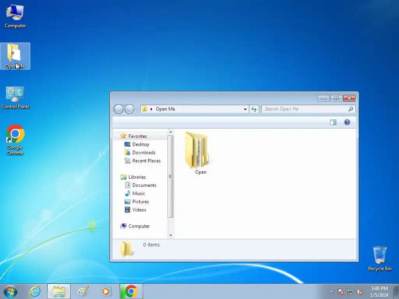Viewport: 399px width, 299px height.
Task: Click the Show desktop button
Action: (x=396, y=291)
